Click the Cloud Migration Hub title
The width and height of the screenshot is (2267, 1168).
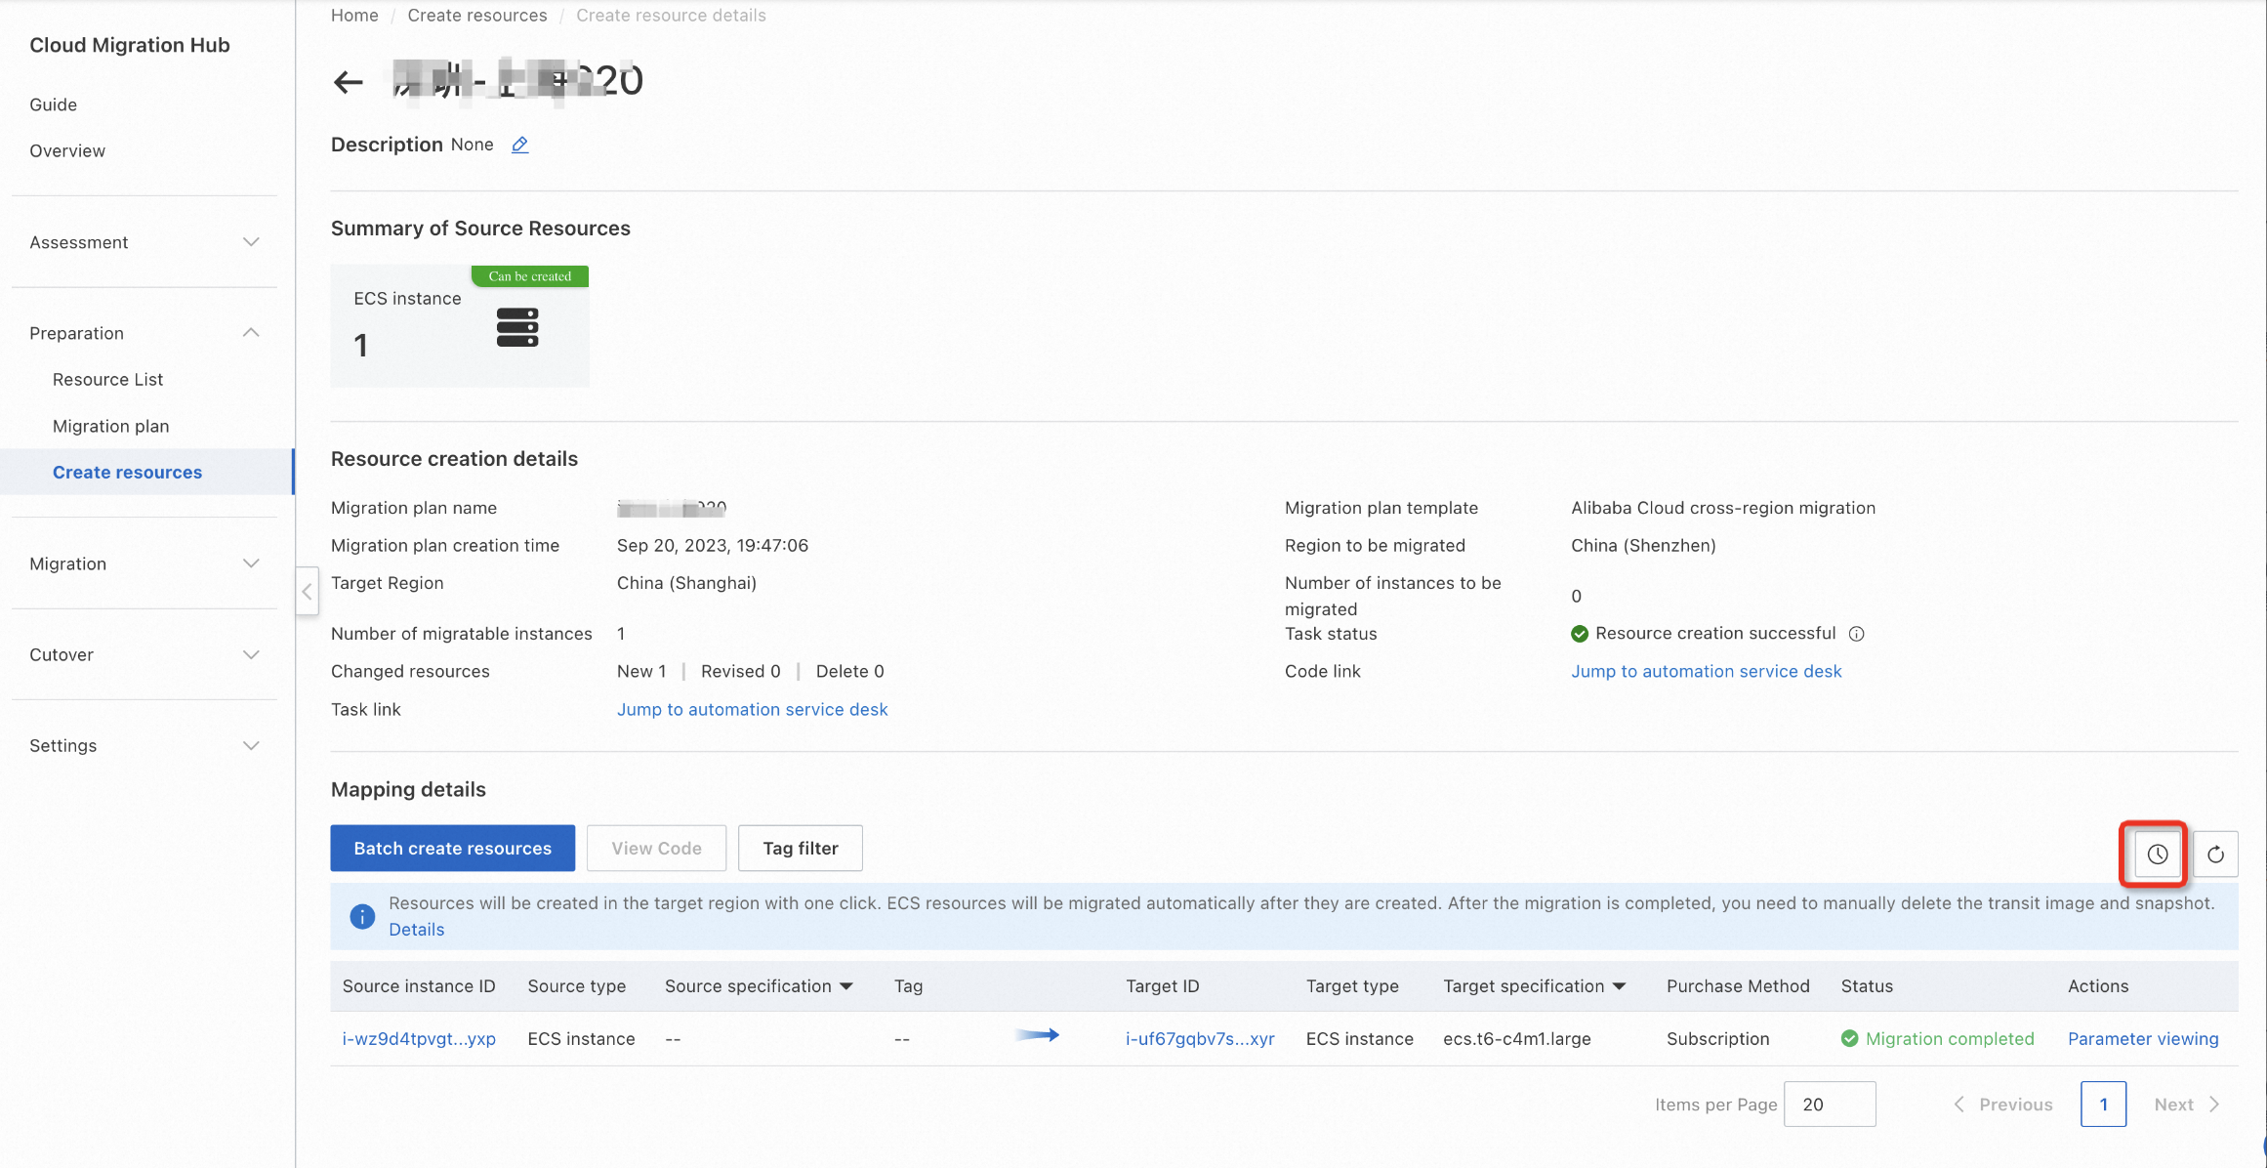pos(130,45)
